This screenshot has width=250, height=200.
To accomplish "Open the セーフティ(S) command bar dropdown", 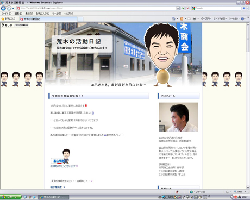I will 220,18.
